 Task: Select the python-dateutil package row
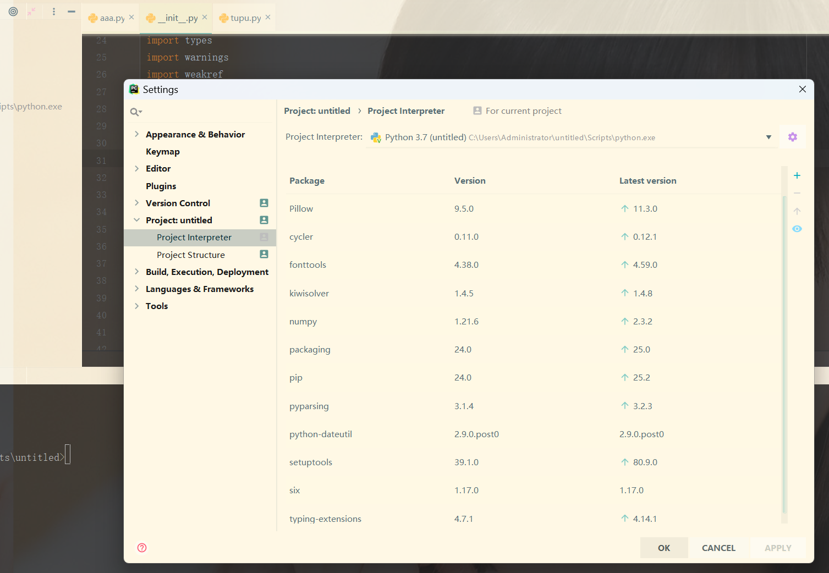click(x=534, y=434)
